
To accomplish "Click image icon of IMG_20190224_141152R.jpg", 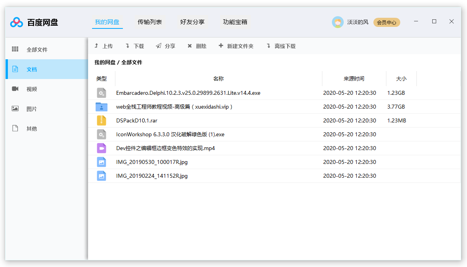I will (101, 176).
